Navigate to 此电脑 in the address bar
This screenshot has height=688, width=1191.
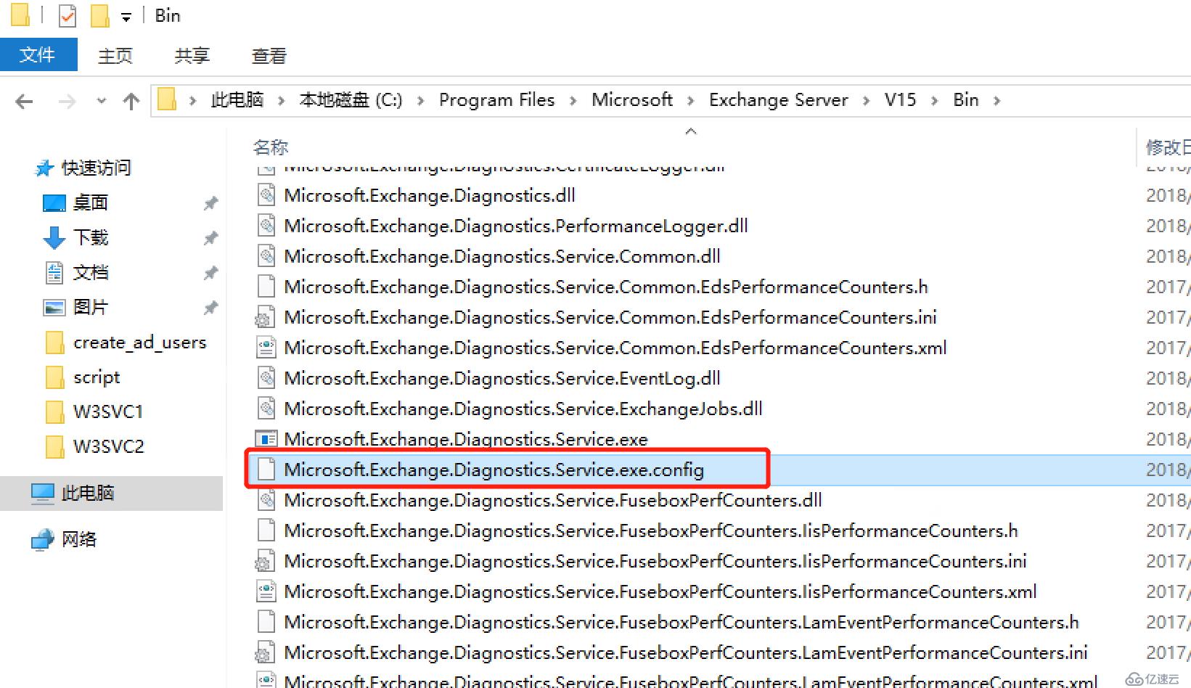(x=237, y=100)
